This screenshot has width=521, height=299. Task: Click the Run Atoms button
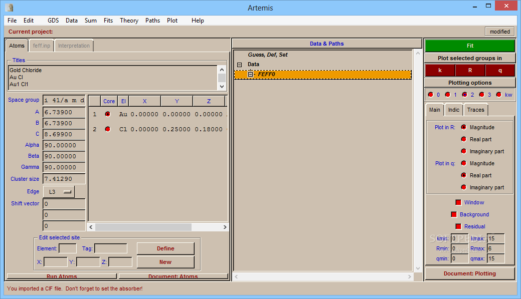point(62,276)
